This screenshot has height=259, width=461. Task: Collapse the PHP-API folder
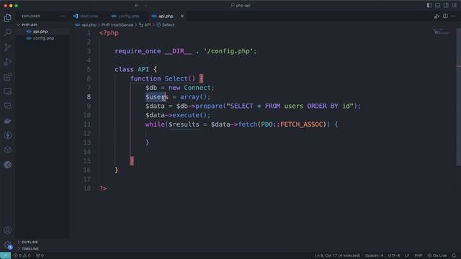[x=30, y=25]
